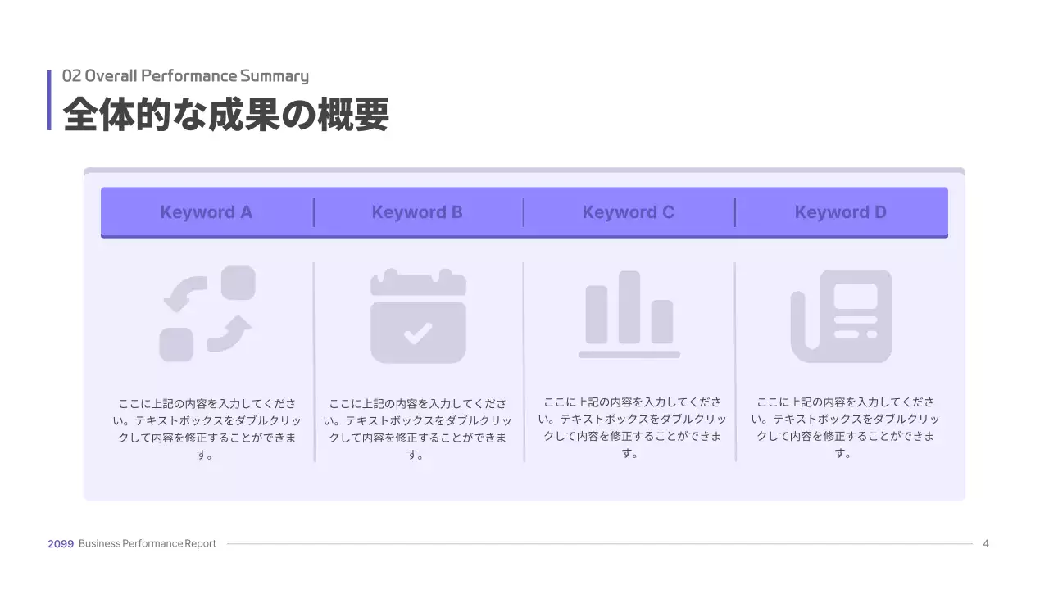The height and width of the screenshot is (590, 1049).
Task: Select the Keyword A header cell
Action: tap(207, 212)
